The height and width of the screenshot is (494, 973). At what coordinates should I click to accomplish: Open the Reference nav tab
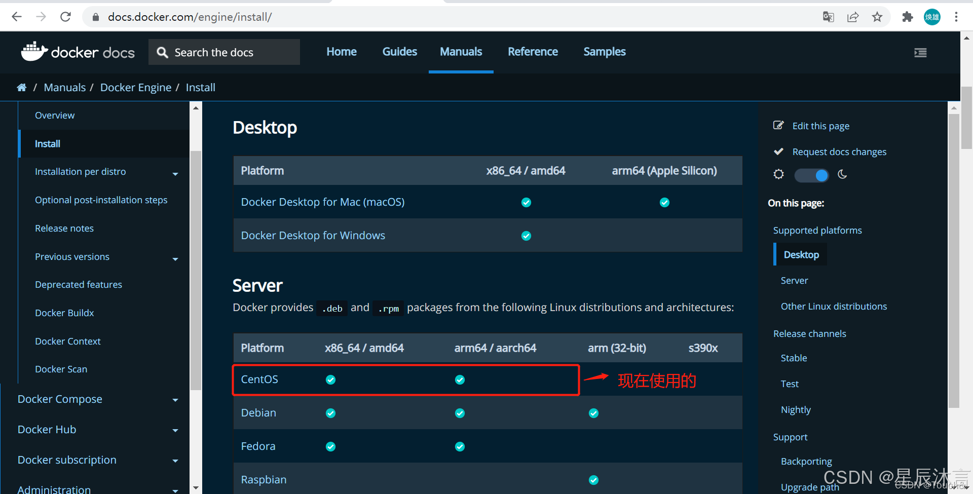(x=533, y=52)
